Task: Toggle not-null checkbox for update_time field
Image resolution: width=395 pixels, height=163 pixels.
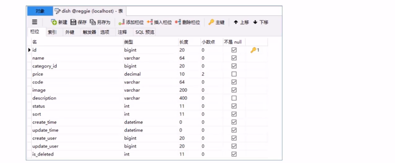Action: pyautogui.click(x=234, y=130)
